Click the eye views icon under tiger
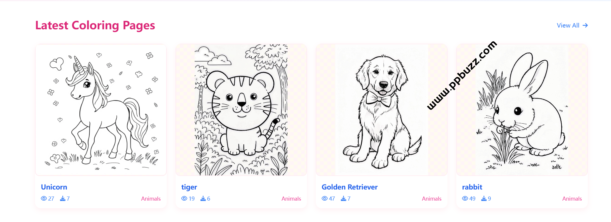 point(184,199)
